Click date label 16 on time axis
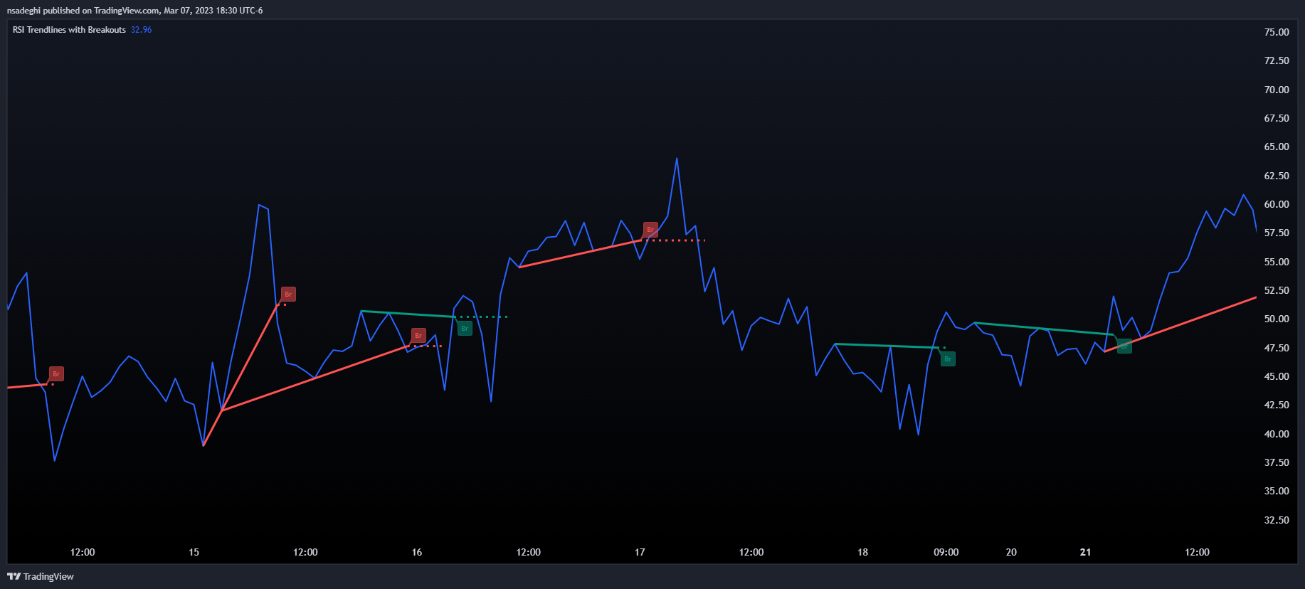1305x589 pixels. 417,552
